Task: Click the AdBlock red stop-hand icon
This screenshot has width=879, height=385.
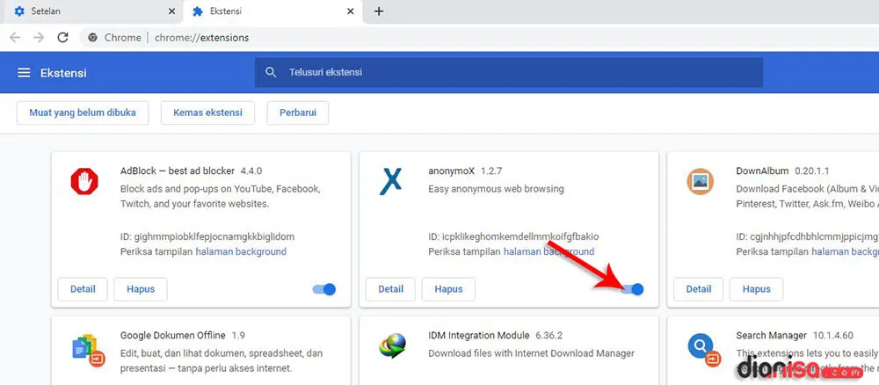Action: (84, 182)
